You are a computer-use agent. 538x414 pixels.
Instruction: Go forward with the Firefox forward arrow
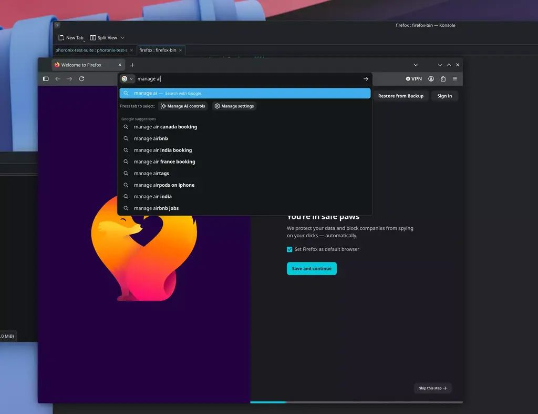(69, 79)
